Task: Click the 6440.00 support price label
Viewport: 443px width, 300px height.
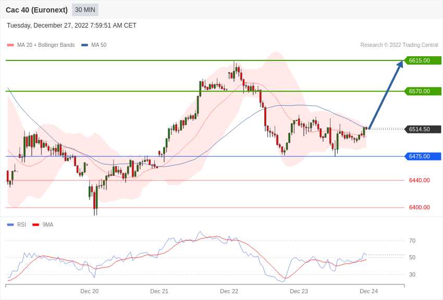Action: coord(420,180)
